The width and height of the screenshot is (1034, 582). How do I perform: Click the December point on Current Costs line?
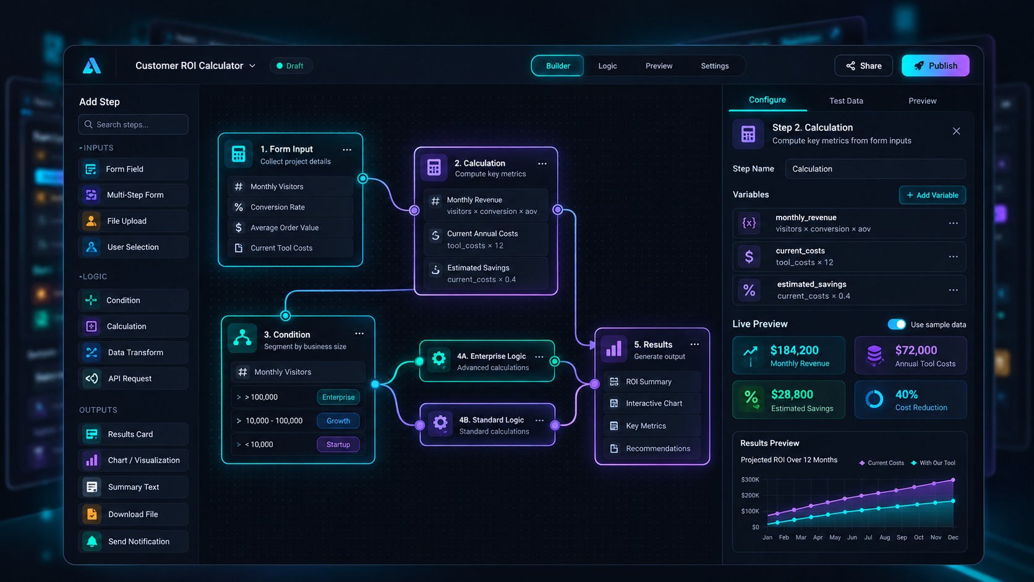click(x=953, y=480)
